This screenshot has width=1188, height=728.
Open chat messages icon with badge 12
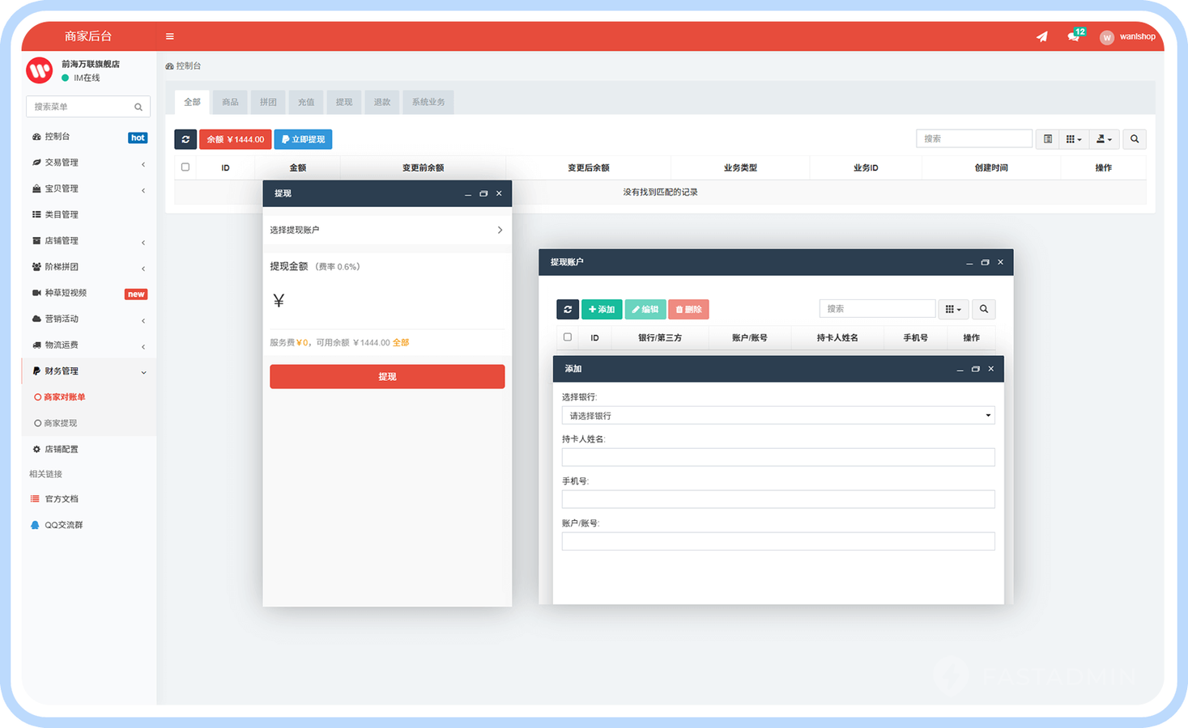tap(1074, 36)
